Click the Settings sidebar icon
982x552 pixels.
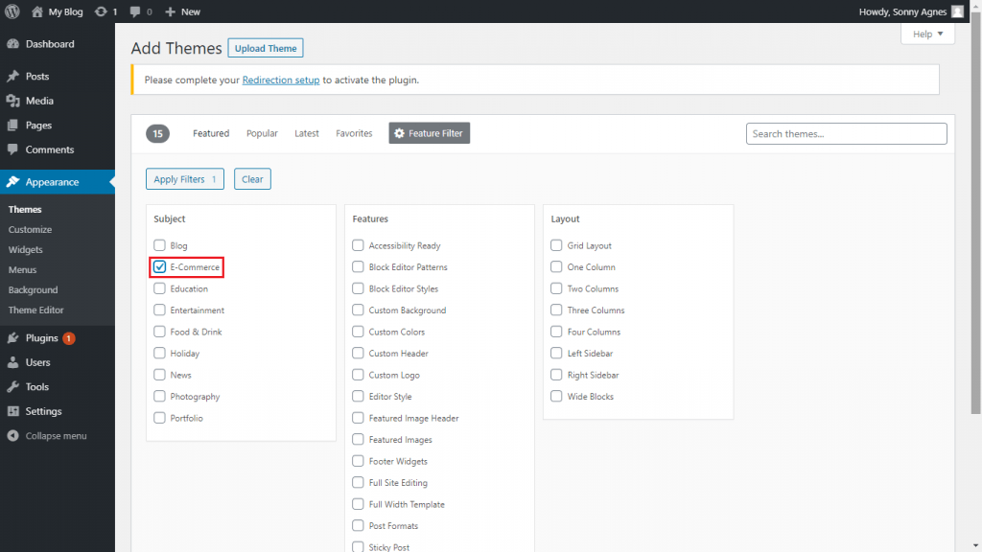[13, 411]
